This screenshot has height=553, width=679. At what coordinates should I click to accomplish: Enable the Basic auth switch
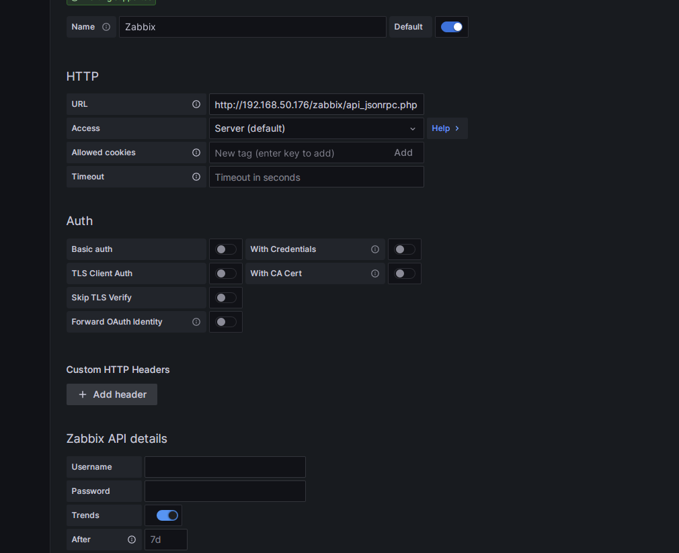point(226,249)
